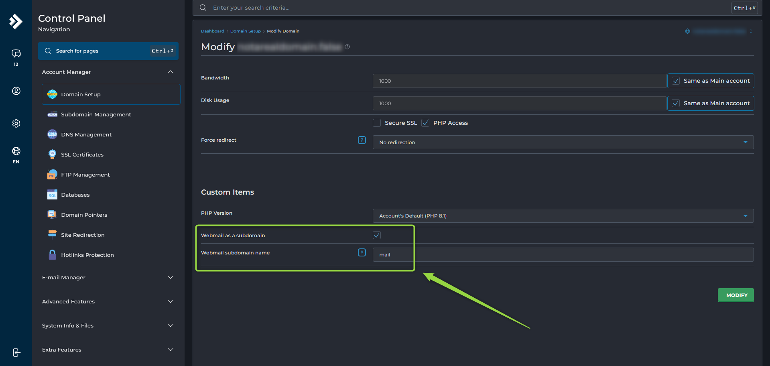Screen dimensions: 770x366
Task: Click the logout icon at sidebar bottom
Action: tap(16, 352)
